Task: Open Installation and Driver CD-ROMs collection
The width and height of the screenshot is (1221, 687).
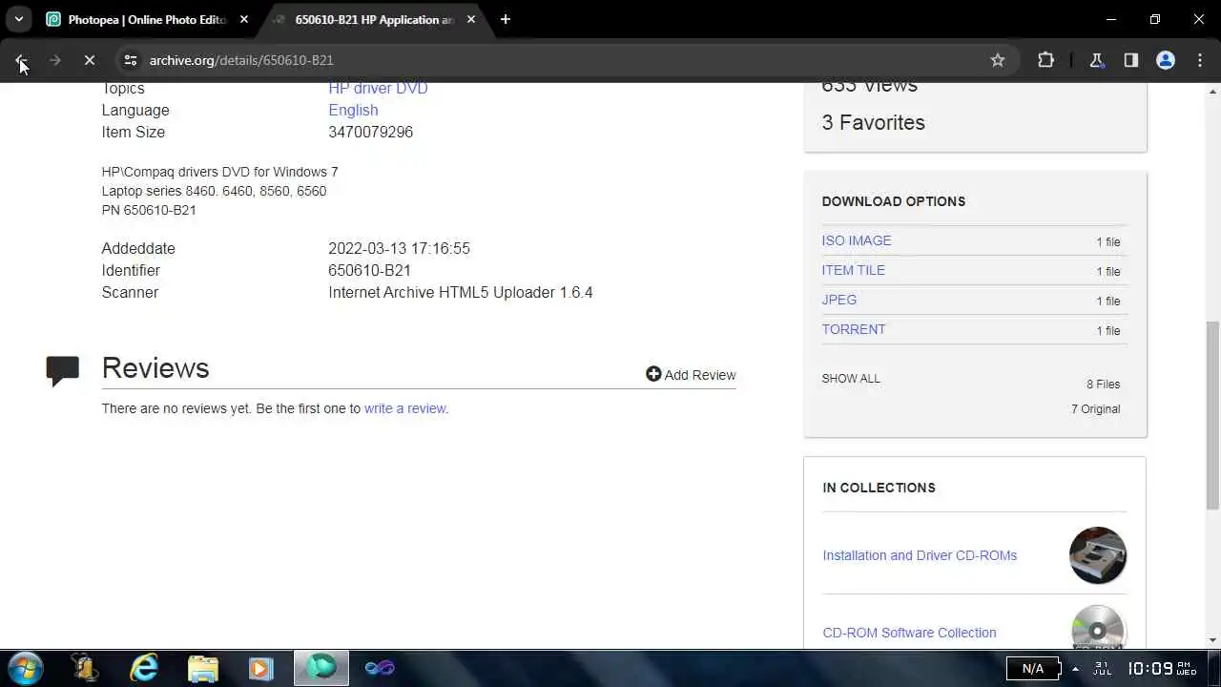Action: [920, 555]
